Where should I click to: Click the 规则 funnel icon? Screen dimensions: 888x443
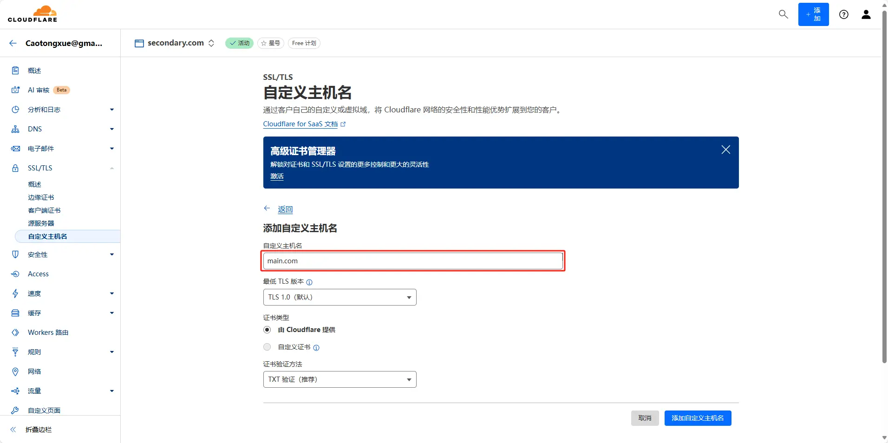[15, 352]
